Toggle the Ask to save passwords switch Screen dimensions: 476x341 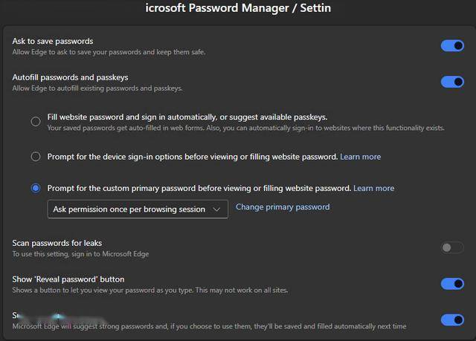click(x=452, y=46)
